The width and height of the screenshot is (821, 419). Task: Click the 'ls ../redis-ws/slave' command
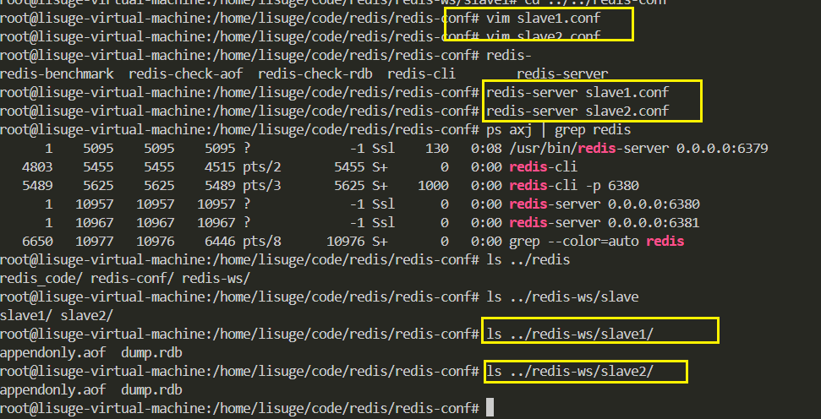[562, 297]
